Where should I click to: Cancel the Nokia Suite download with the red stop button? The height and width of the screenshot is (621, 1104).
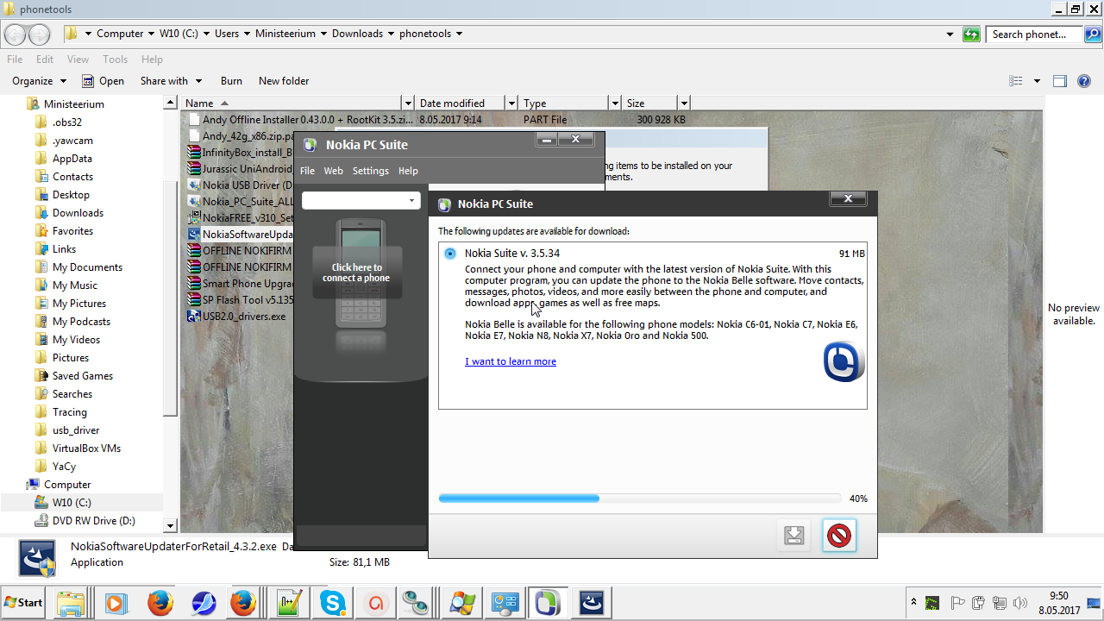[838, 536]
